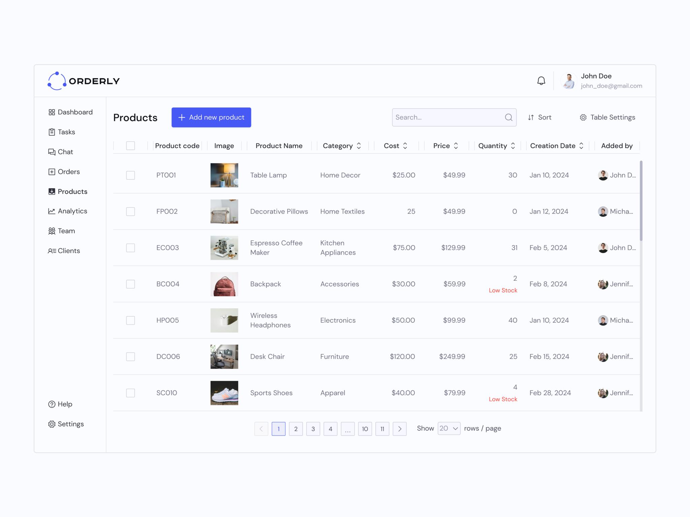
Task: Go to page 4
Action: tap(331, 429)
